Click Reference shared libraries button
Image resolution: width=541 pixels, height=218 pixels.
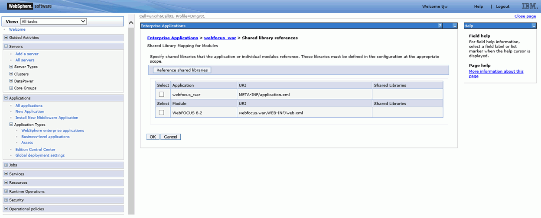coord(182,70)
